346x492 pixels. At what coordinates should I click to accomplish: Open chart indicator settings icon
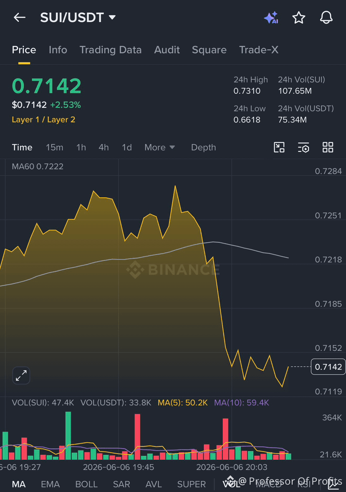click(303, 147)
